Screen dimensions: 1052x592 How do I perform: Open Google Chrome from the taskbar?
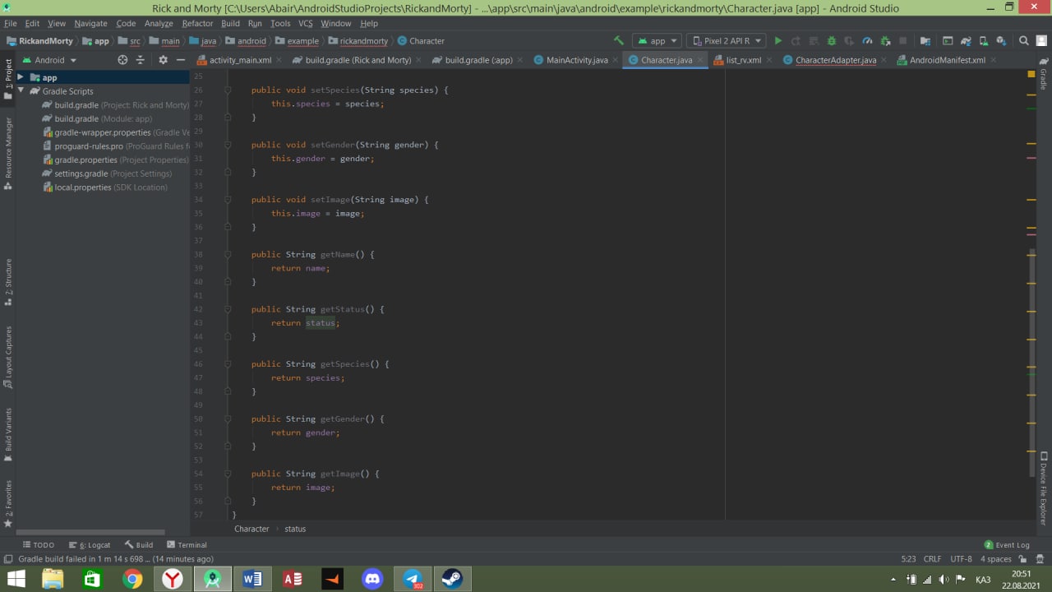pos(132,579)
